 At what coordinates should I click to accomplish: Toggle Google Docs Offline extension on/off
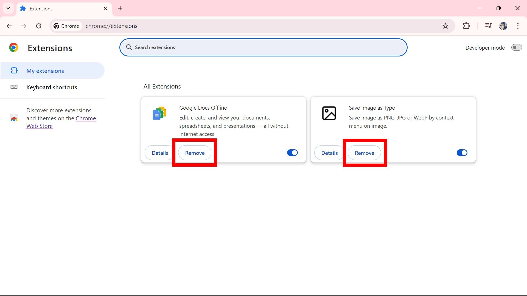(x=292, y=152)
